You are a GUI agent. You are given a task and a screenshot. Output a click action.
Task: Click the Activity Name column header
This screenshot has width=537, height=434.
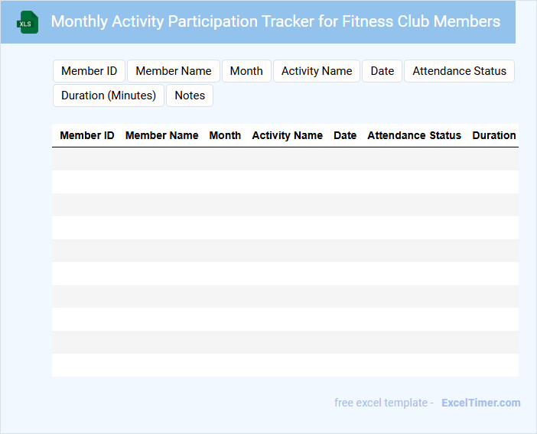287,135
